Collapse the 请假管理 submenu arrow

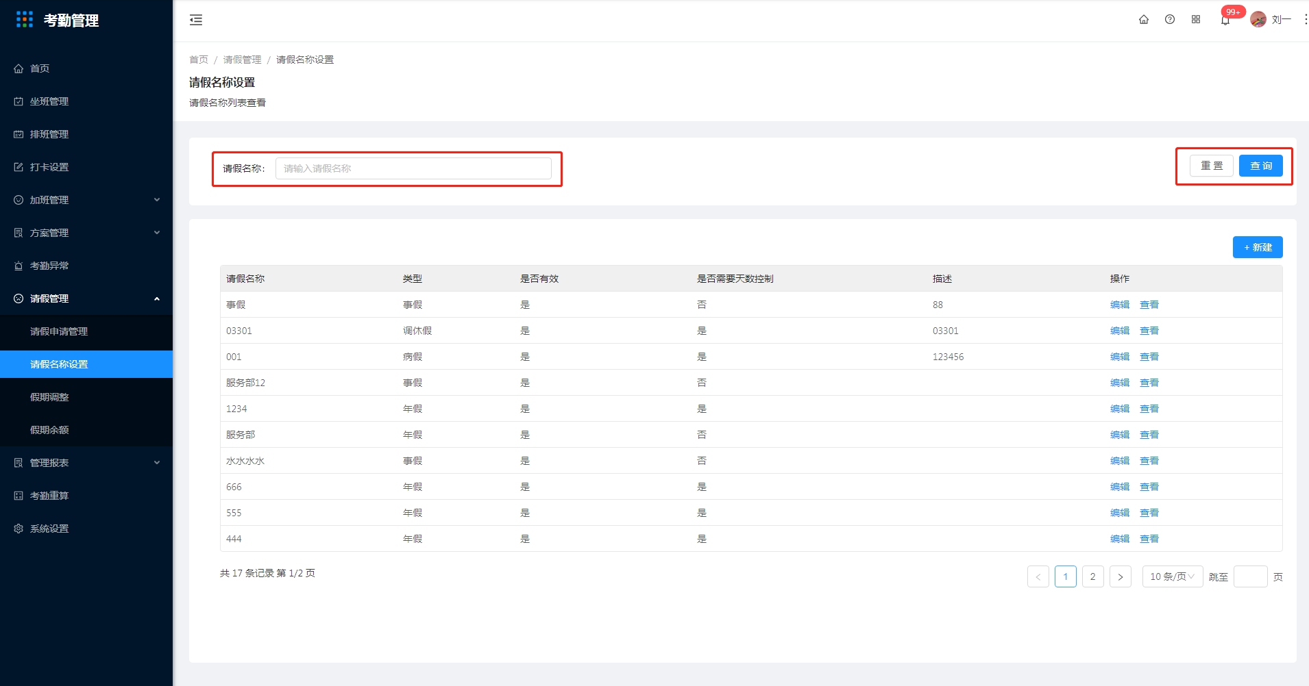point(157,298)
